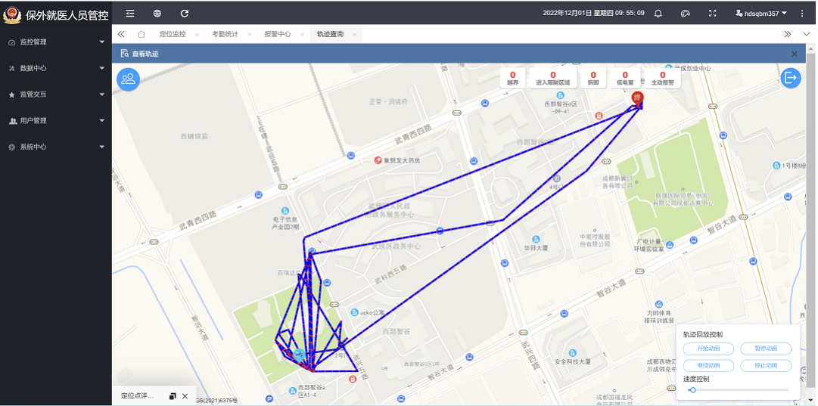Click the 停止动画 button
The image size is (818, 406).
click(766, 365)
